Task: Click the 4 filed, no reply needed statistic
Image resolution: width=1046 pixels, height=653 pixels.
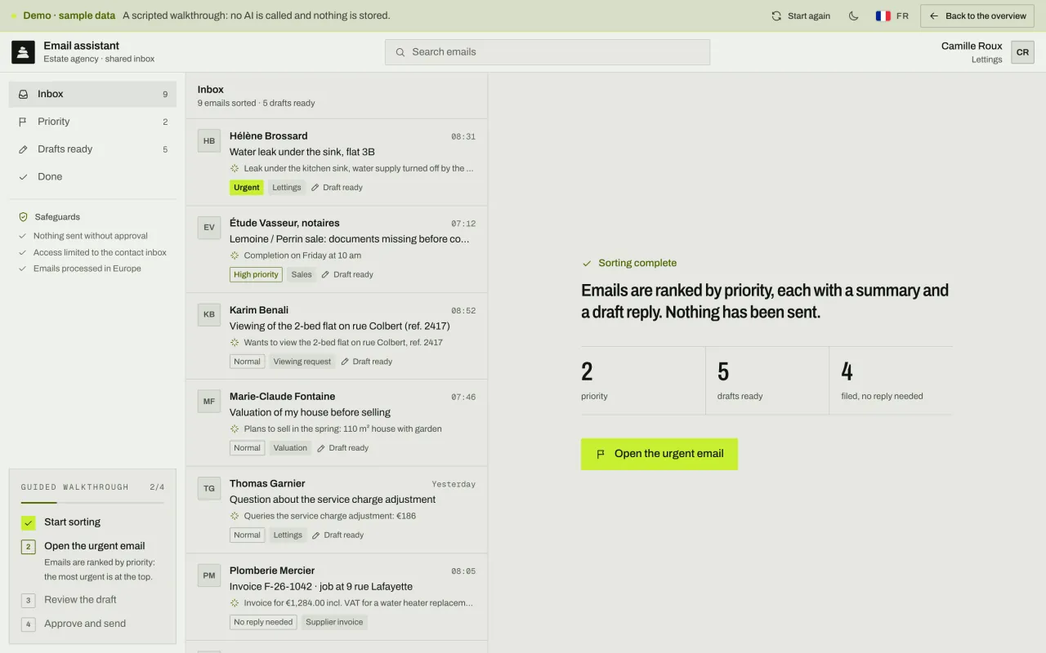Action: [x=891, y=380]
